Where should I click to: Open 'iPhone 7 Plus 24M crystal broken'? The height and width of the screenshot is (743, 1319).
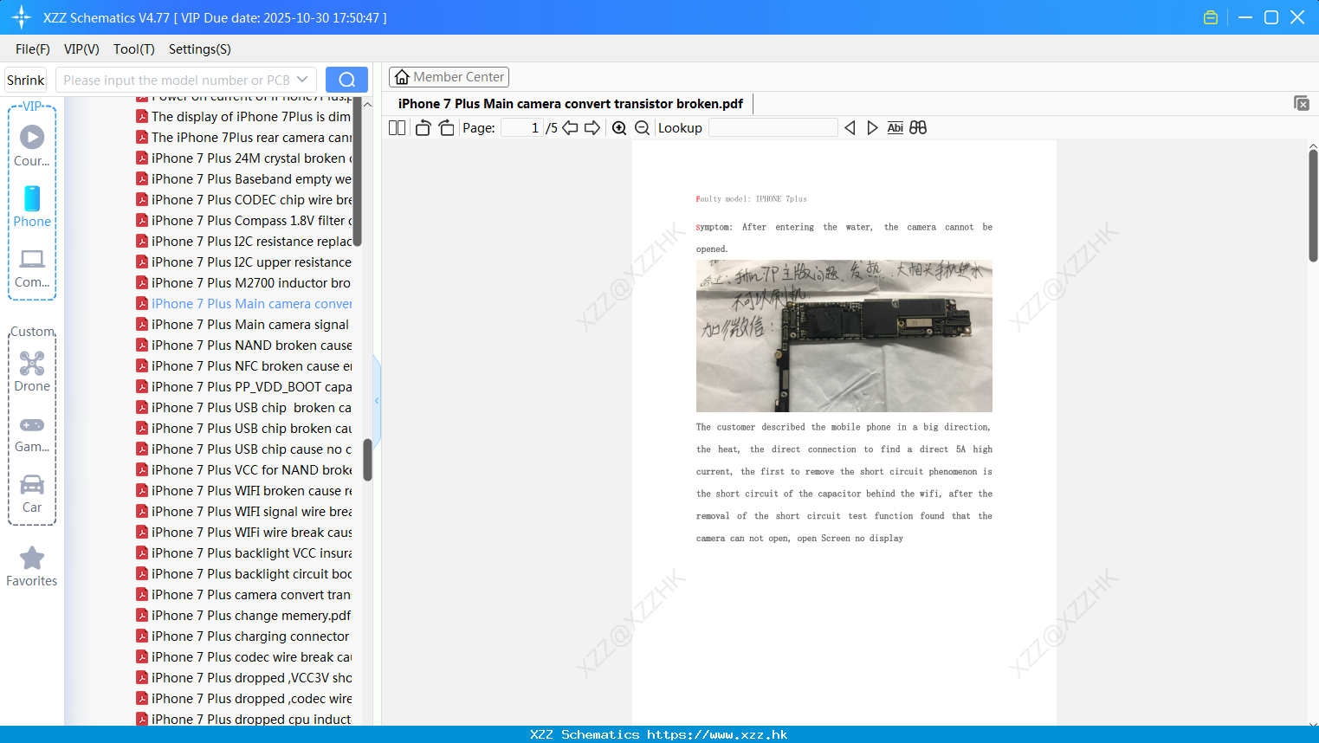tap(251, 158)
